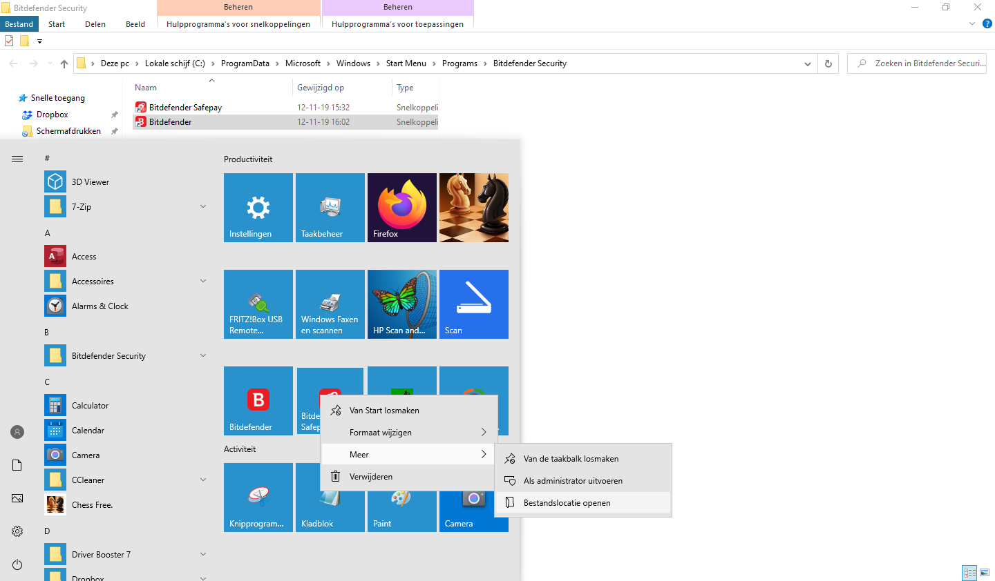Open 3D Viewer from app list
This screenshot has height=581, width=995.
tap(91, 182)
